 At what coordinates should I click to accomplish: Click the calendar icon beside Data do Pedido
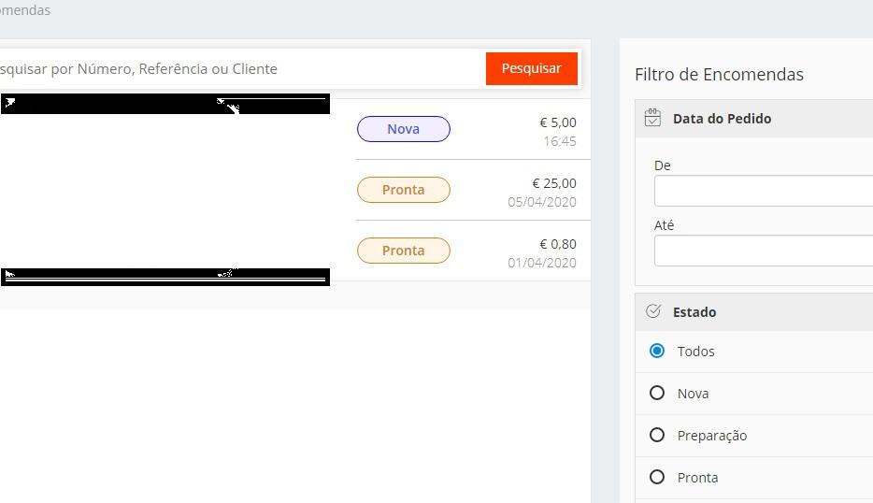tap(653, 119)
